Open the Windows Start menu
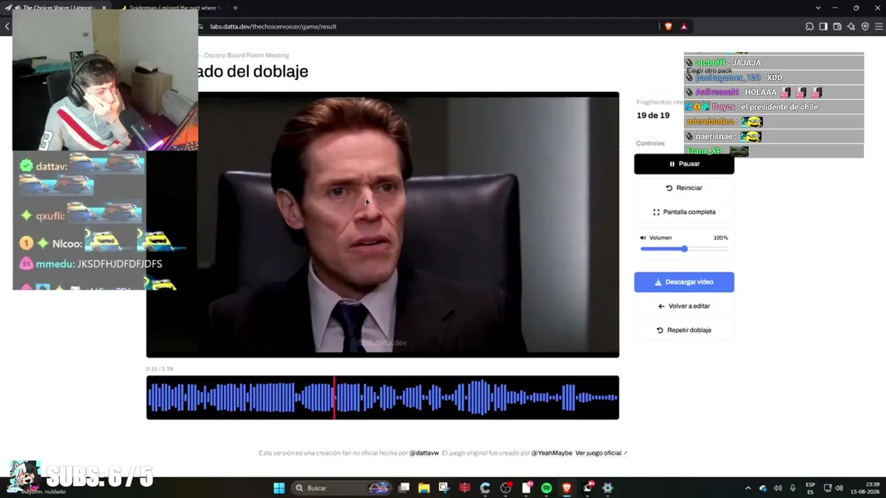886x498 pixels. (x=279, y=488)
